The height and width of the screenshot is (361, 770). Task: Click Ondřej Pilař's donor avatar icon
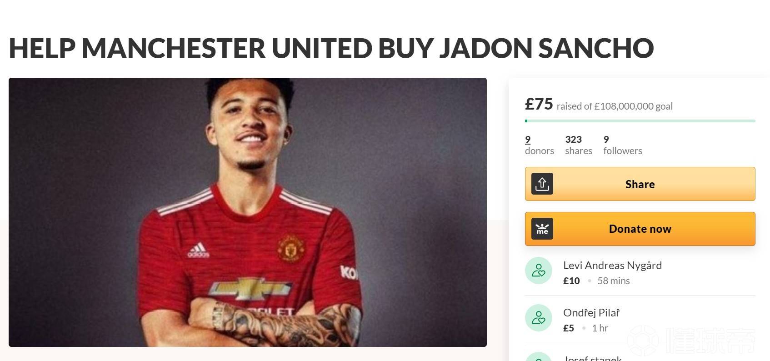click(x=539, y=318)
